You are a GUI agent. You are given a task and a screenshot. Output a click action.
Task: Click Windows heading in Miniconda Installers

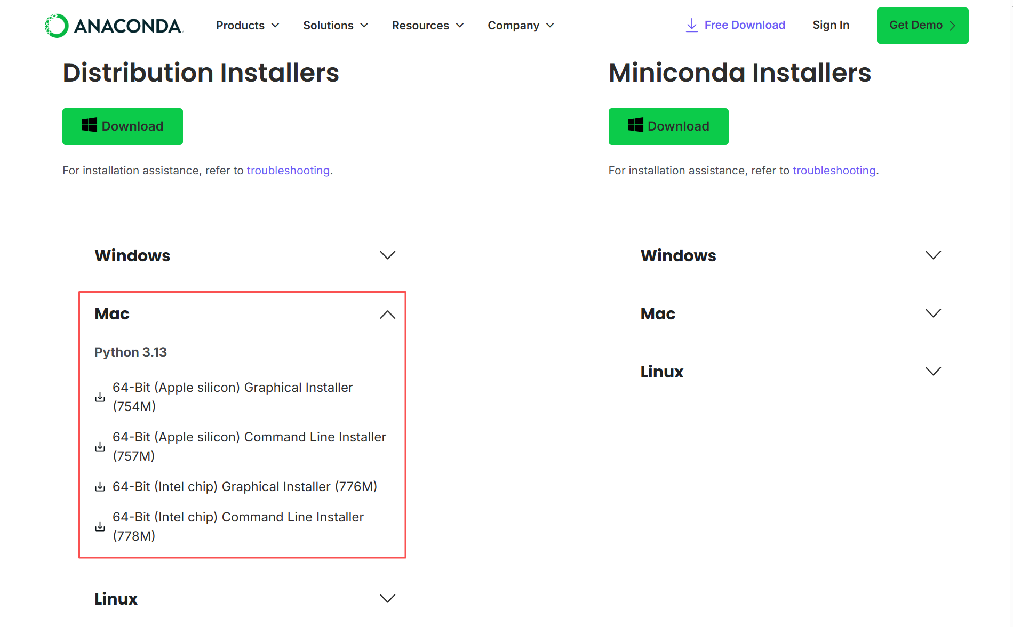(x=679, y=256)
